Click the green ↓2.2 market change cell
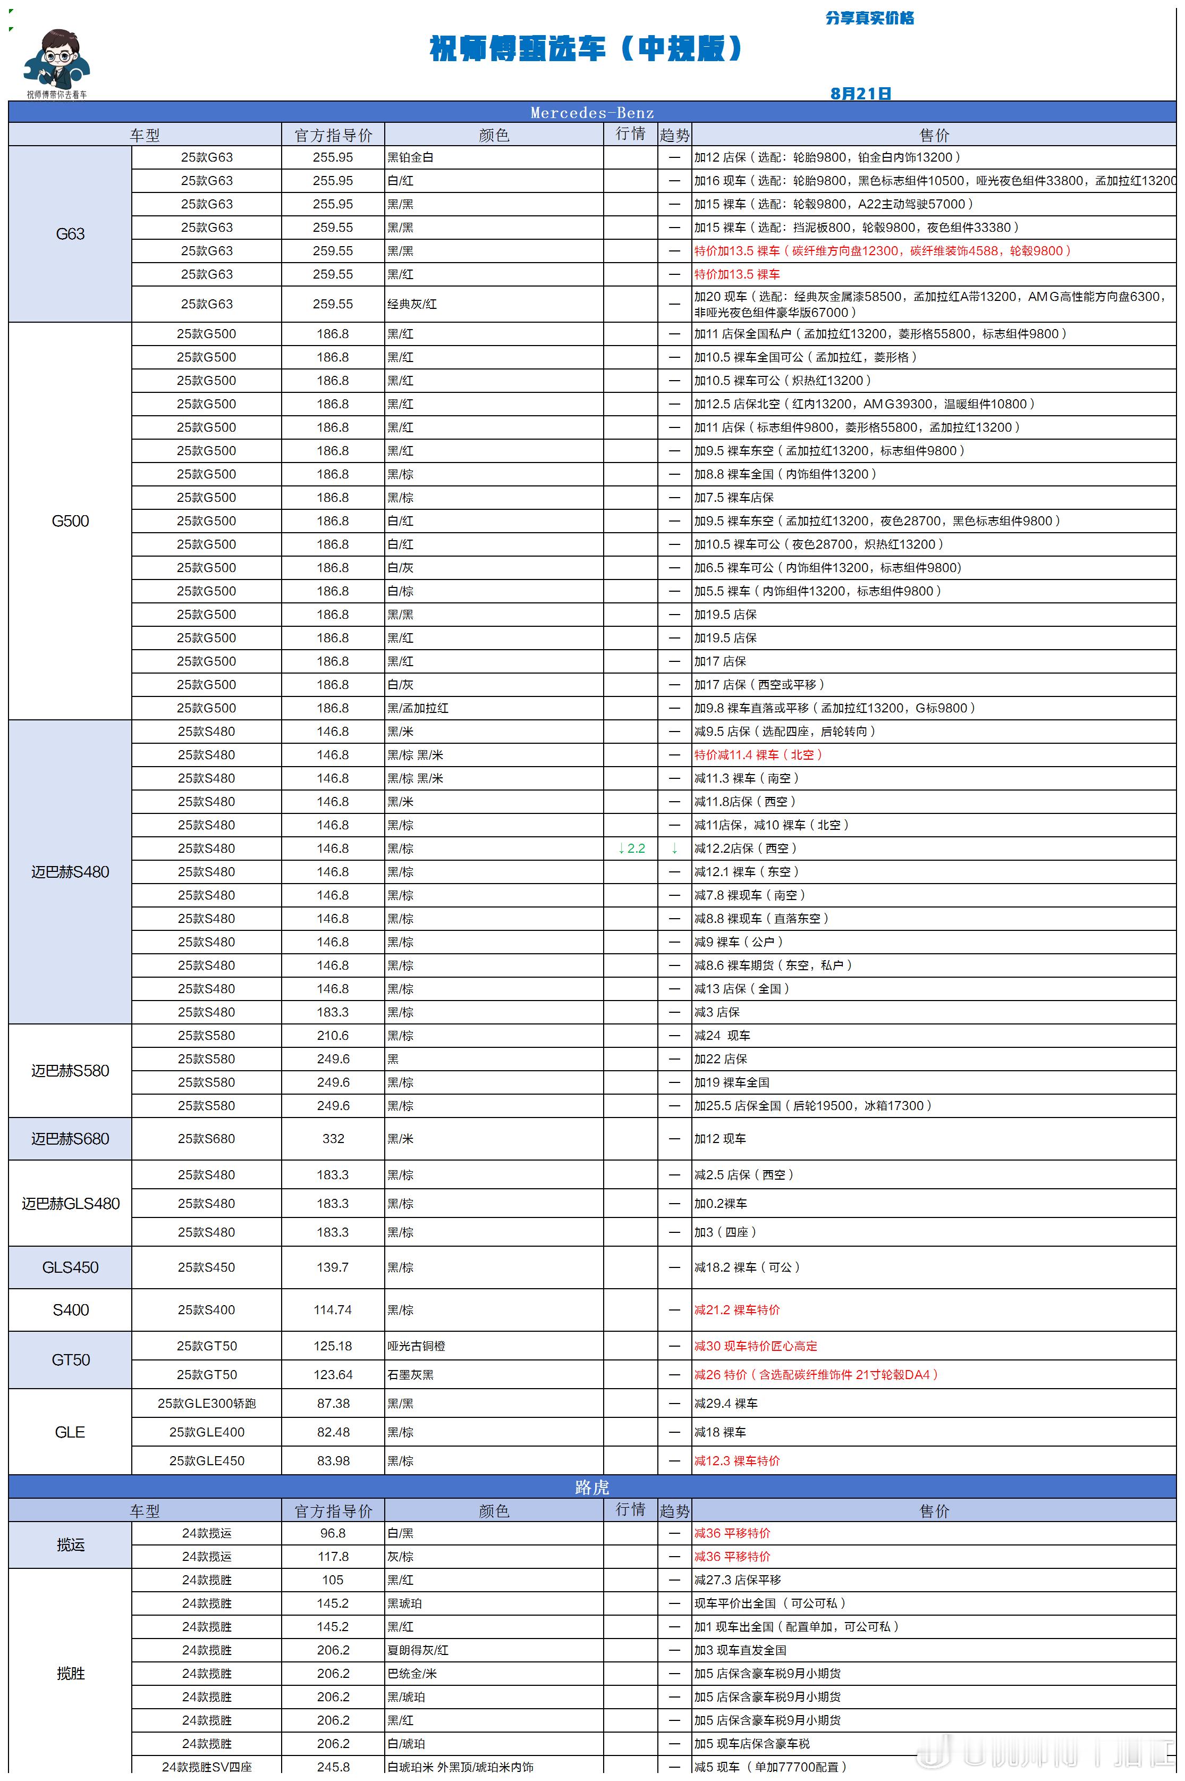This screenshot has height=1781, width=1185. [631, 848]
